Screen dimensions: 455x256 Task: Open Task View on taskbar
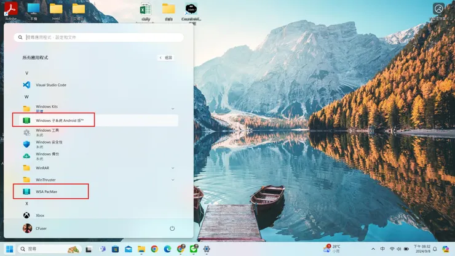(x=89, y=249)
